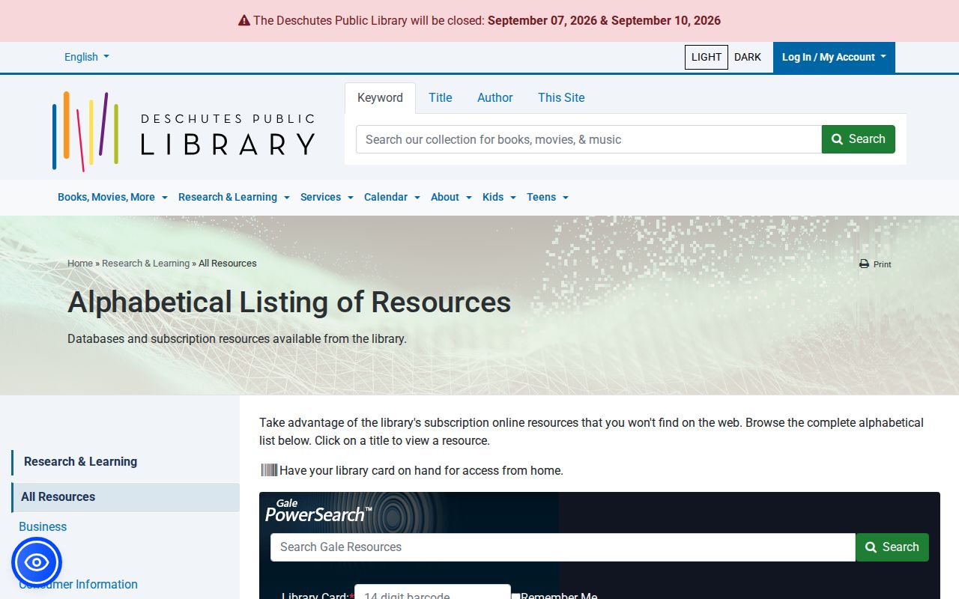Go to Home via breadcrumb

80,264
